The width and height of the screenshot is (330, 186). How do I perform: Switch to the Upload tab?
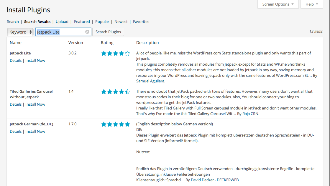[62, 21]
